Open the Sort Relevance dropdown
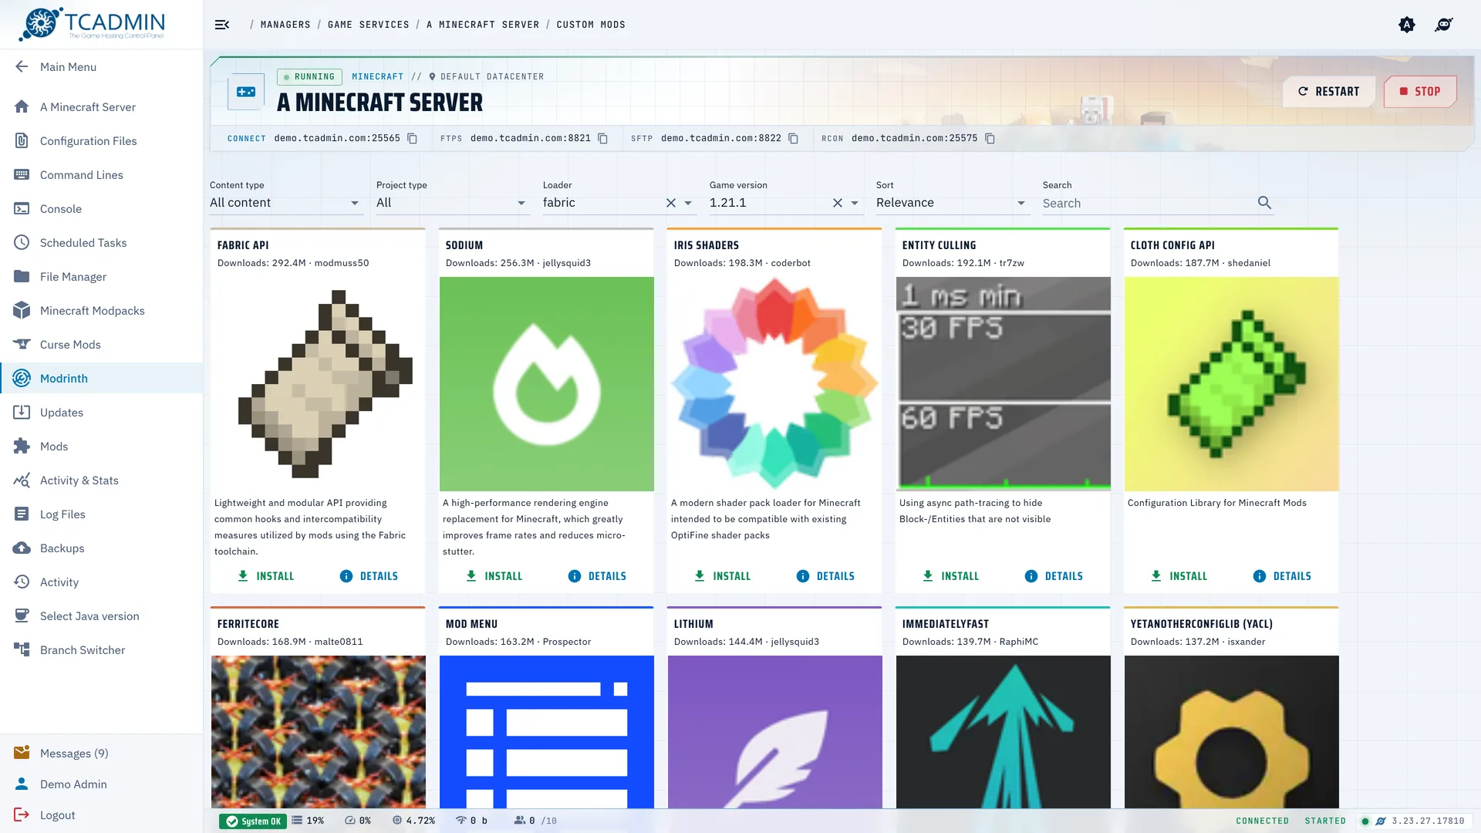Viewport: 1481px width, 833px height. point(952,203)
